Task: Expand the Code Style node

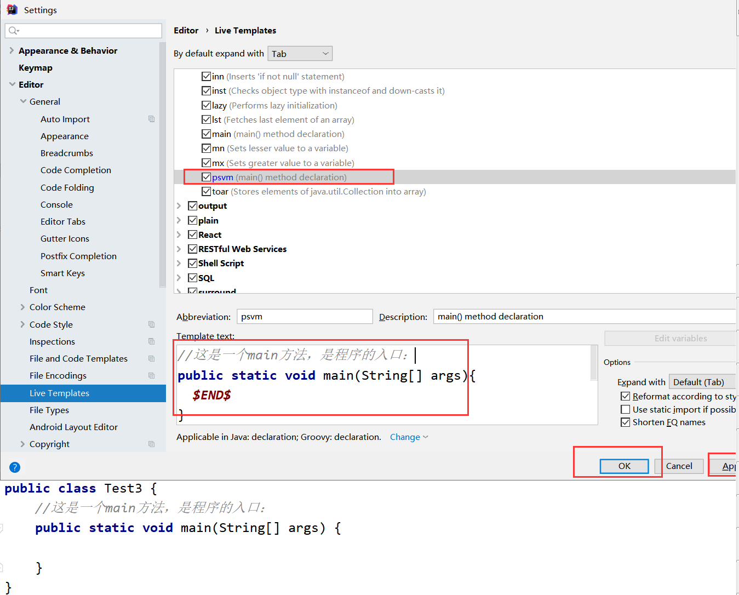Action: pos(22,324)
